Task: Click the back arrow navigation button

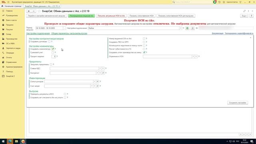Action: (29, 11)
